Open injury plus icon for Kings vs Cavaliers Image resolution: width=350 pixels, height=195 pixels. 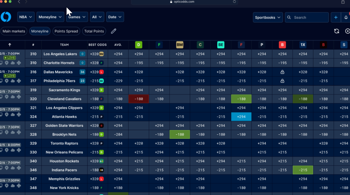click(x=19, y=97)
